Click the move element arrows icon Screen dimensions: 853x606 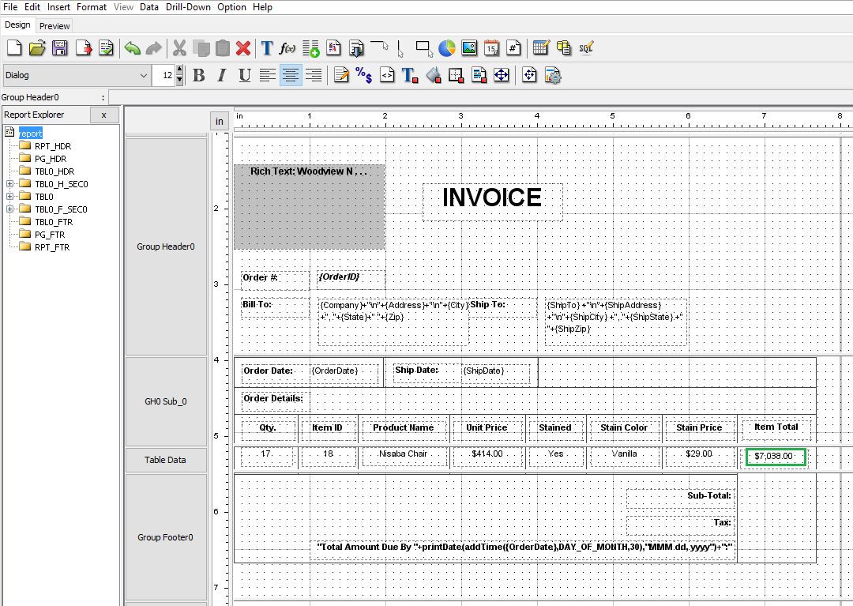(x=501, y=75)
